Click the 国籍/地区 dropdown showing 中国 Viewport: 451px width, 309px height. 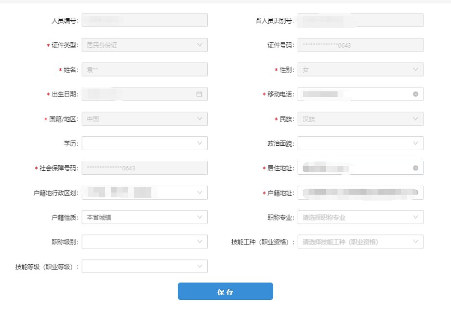click(145, 119)
